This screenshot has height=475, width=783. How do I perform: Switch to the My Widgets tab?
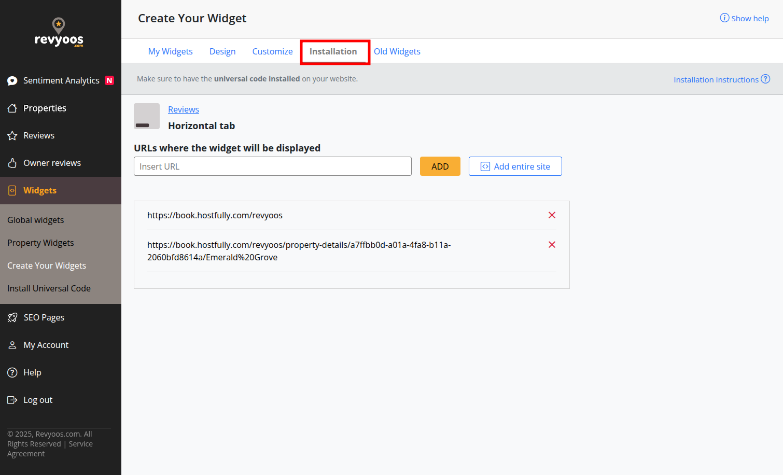point(170,51)
